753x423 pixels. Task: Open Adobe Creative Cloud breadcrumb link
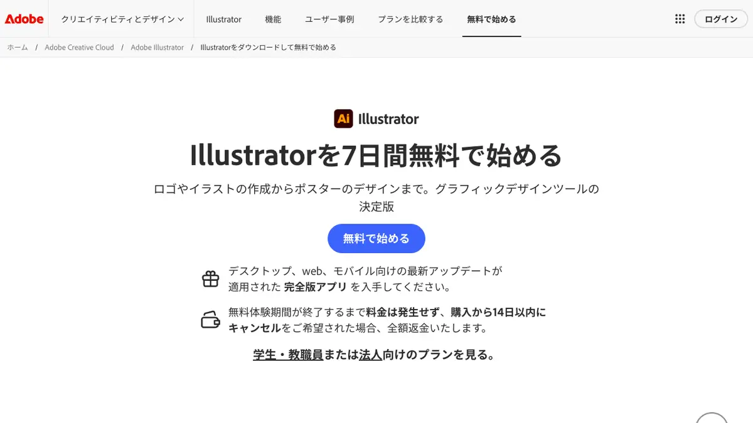click(x=80, y=48)
